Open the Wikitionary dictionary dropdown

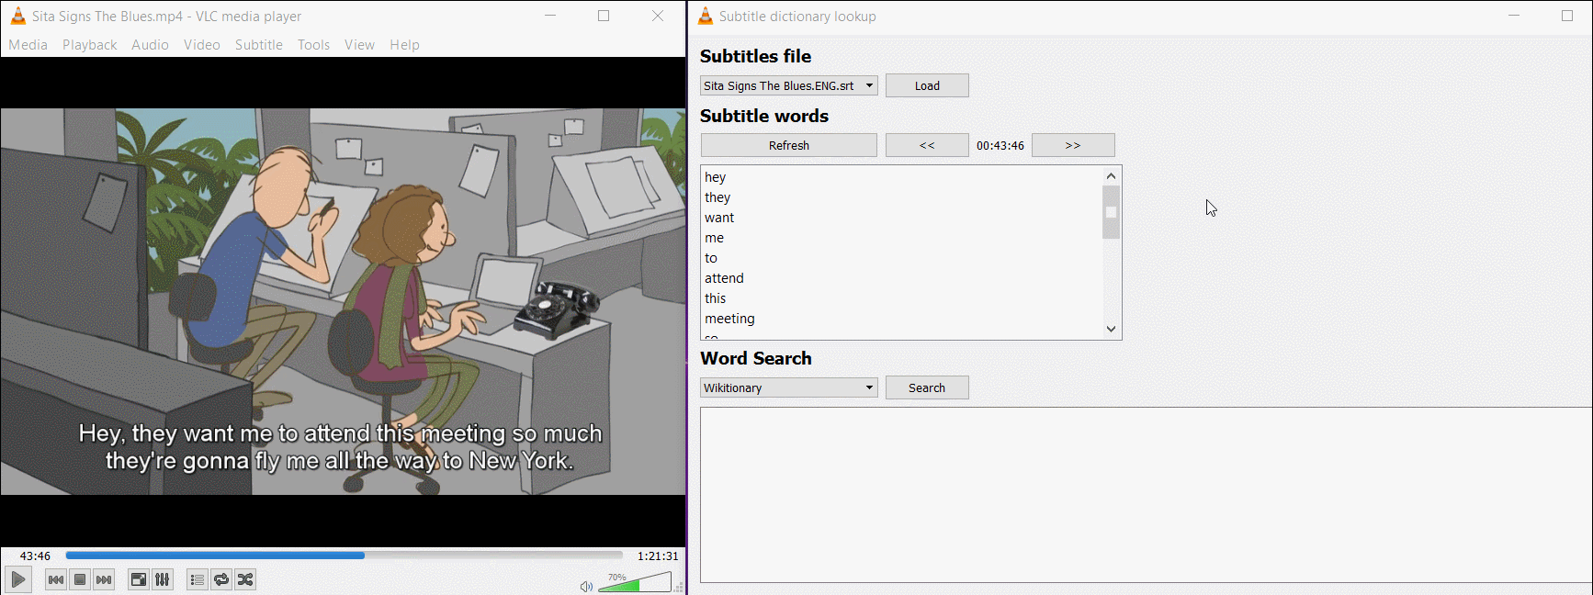point(789,387)
